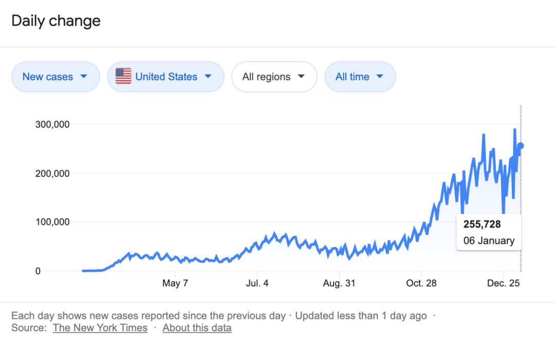This screenshot has width=555, height=339.
Task: Open the All time range dropdown
Action: [360, 77]
